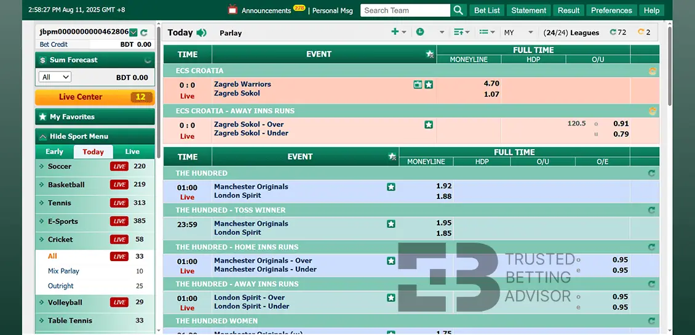Favorite the Zagreb Warriors vs Zagreb Sokol match

point(429,84)
